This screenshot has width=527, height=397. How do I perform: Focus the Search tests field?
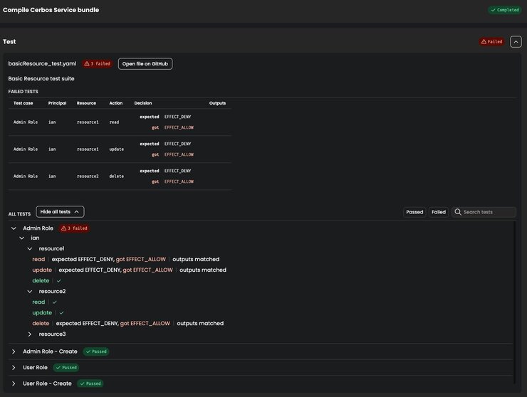pyautogui.click(x=484, y=212)
